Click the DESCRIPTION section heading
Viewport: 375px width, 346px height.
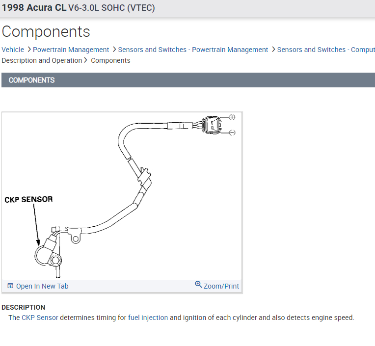[x=24, y=307]
